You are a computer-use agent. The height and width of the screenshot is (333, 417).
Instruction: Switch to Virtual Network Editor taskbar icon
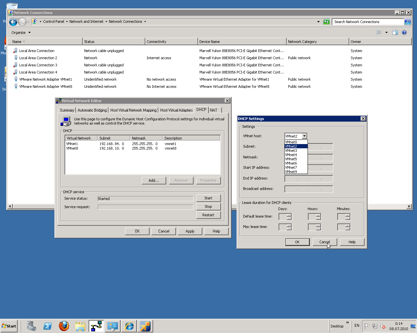(96, 326)
